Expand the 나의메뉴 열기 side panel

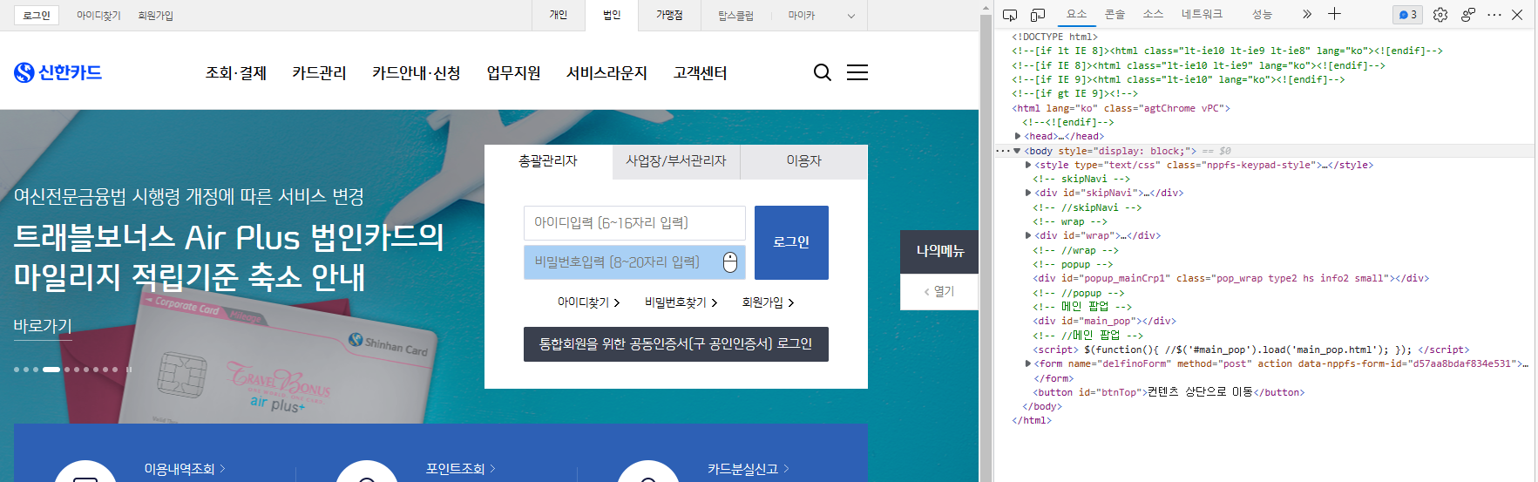point(939,291)
